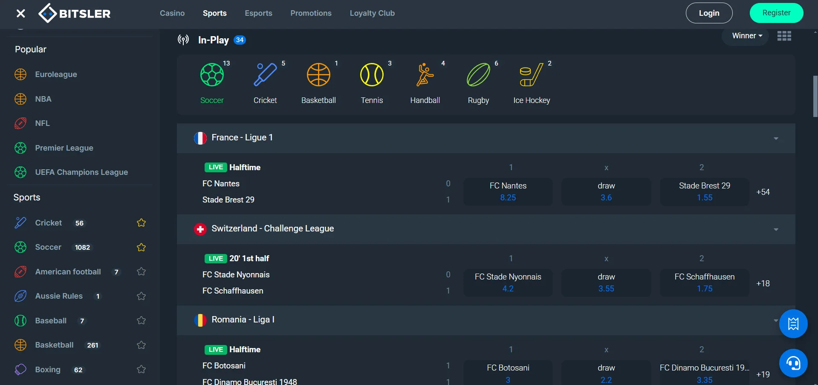The width and height of the screenshot is (818, 385).
Task: Open the live support headset button
Action: coord(793,363)
